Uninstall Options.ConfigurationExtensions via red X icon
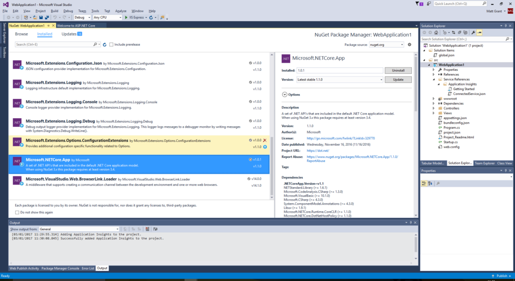The image size is (515, 281). tap(265, 140)
